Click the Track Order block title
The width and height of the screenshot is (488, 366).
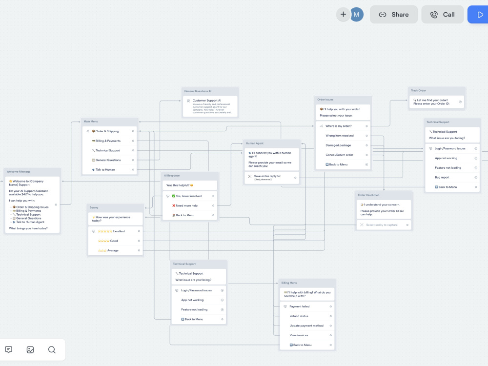tap(418, 91)
